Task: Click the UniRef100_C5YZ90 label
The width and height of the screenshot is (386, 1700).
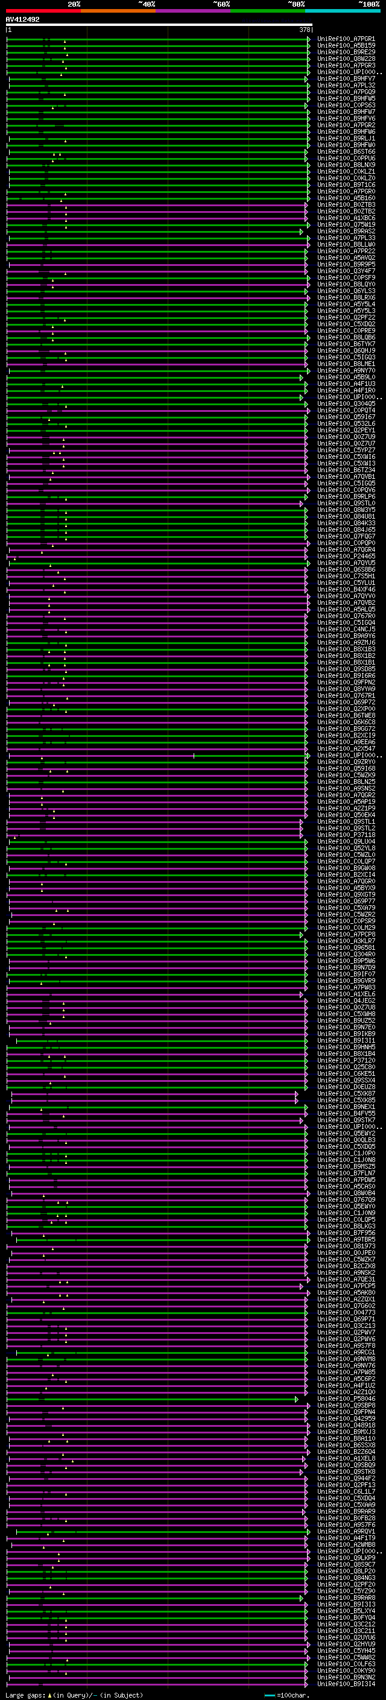Action: coord(346,1591)
